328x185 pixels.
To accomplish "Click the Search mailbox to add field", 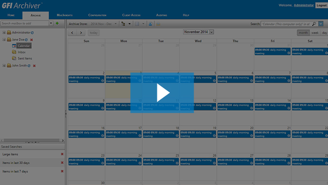I will pos(25,23).
